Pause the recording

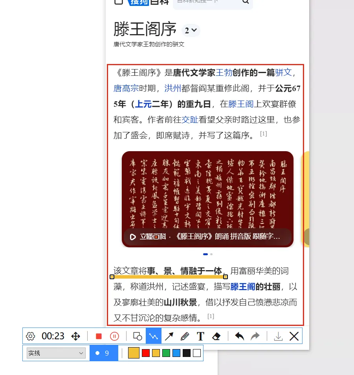pos(114,336)
